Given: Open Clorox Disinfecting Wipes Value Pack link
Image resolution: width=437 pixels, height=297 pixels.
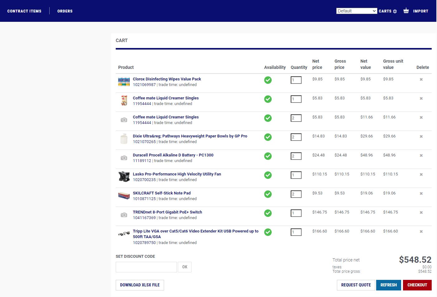Looking at the screenshot, I should [x=167, y=79].
